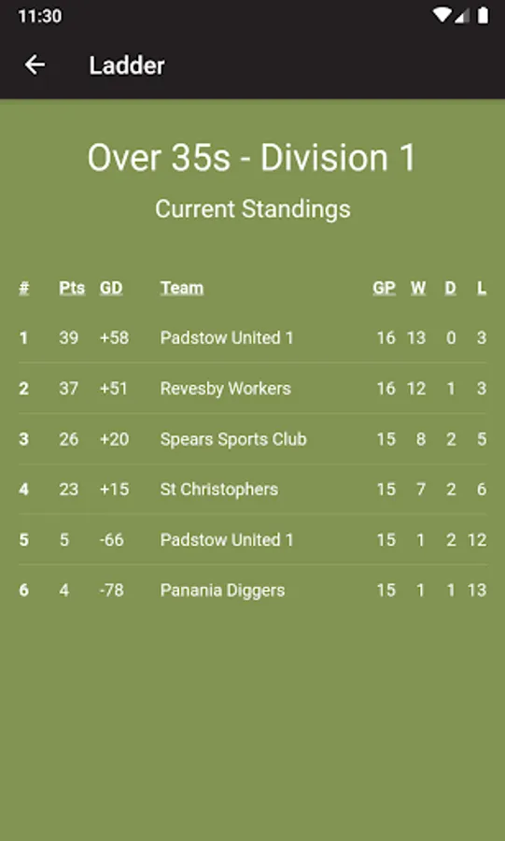Sort by the Pts column header

click(72, 288)
